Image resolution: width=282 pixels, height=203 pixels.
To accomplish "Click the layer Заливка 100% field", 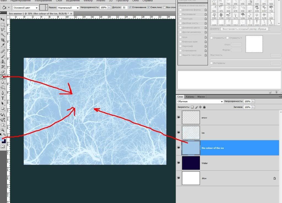I will point(248,107).
